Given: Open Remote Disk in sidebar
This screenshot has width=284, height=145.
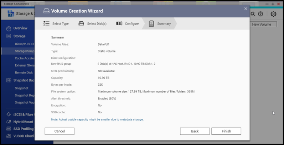Looking at the screenshot, I should pos(24,72).
